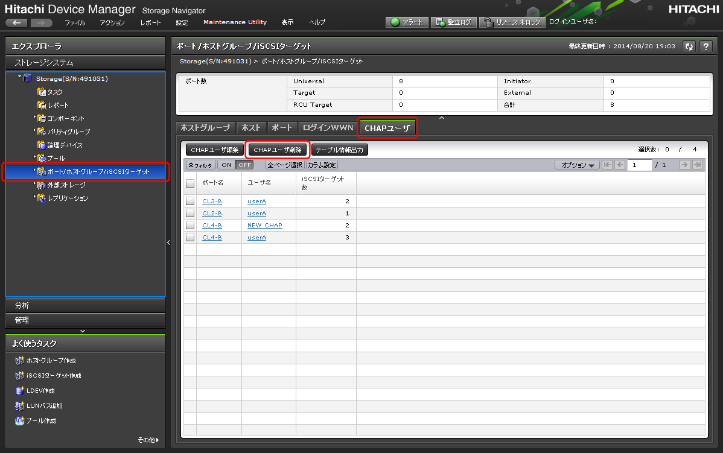Image resolution: width=723 pixels, height=453 pixels.
Task: Open the NEW_CHAP user link
Action: pos(265,226)
